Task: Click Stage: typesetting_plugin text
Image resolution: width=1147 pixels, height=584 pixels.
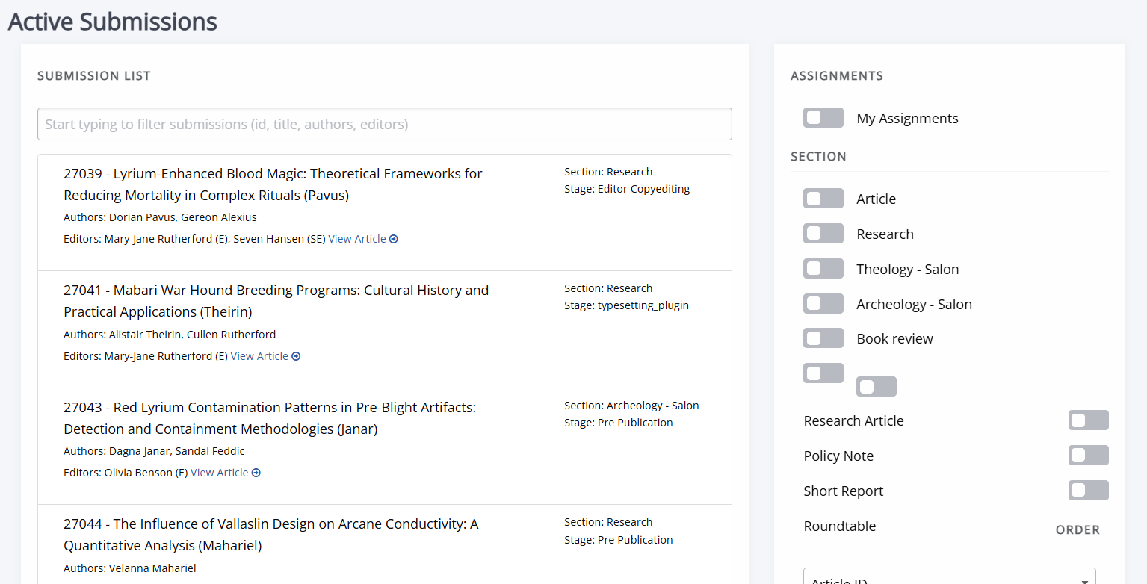Action: [x=626, y=305]
